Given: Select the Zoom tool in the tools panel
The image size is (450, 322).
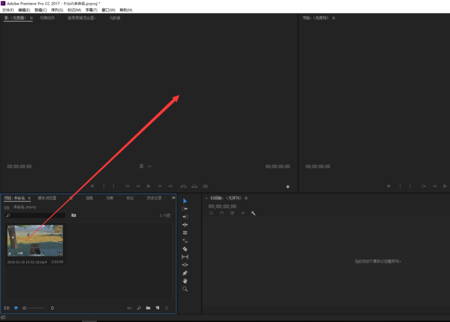Looking at the screenshot, I should coord(185,289).
